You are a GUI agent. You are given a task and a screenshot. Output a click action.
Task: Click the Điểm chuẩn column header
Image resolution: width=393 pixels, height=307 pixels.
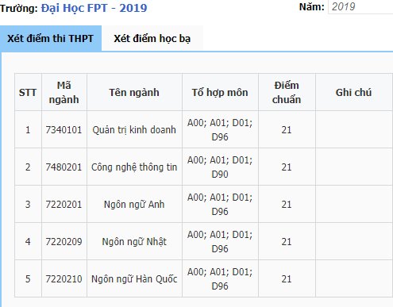[x=287, y=92]
